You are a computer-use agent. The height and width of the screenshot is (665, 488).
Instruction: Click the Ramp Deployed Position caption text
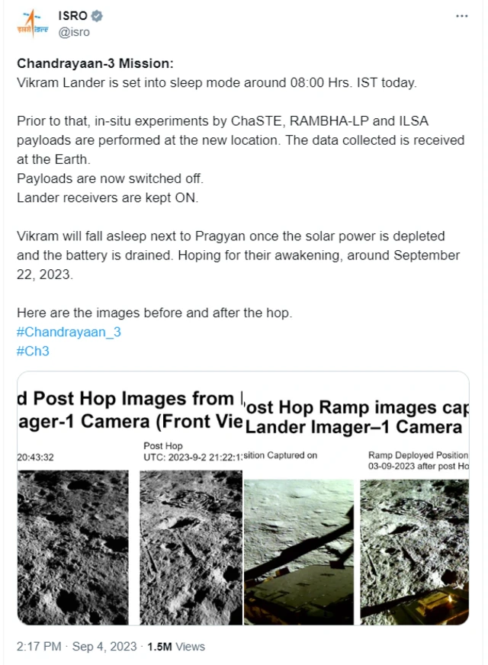pyautogui.click(x=418, y=461)
